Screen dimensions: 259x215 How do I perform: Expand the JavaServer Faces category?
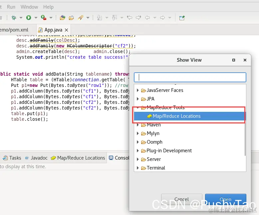[x=138, y=90]
